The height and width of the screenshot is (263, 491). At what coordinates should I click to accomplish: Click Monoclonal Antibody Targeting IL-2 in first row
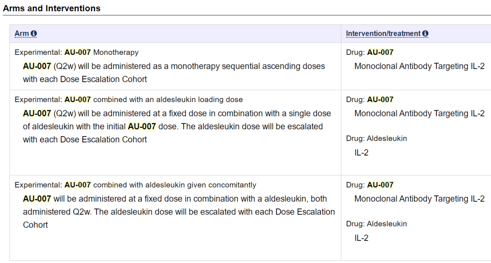point(419,66)
